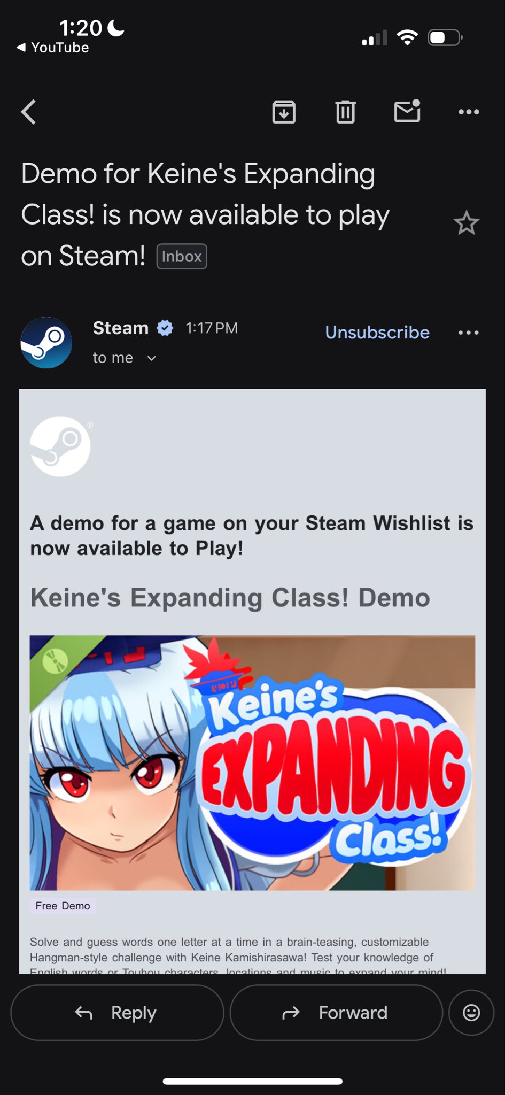Add an emoji reaction with smiley icon
The image size is (505, 1095).
coord(471,1013)
